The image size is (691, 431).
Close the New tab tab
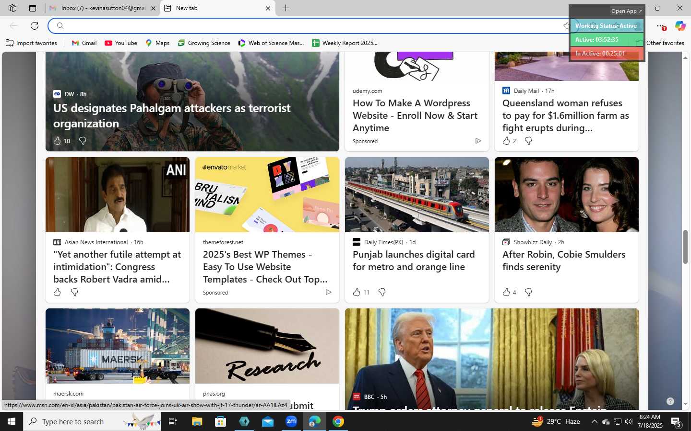coord(268,8)
